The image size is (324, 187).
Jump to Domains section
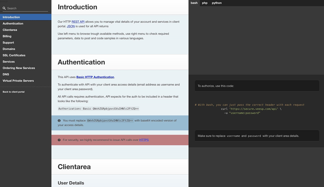point(9,49)
